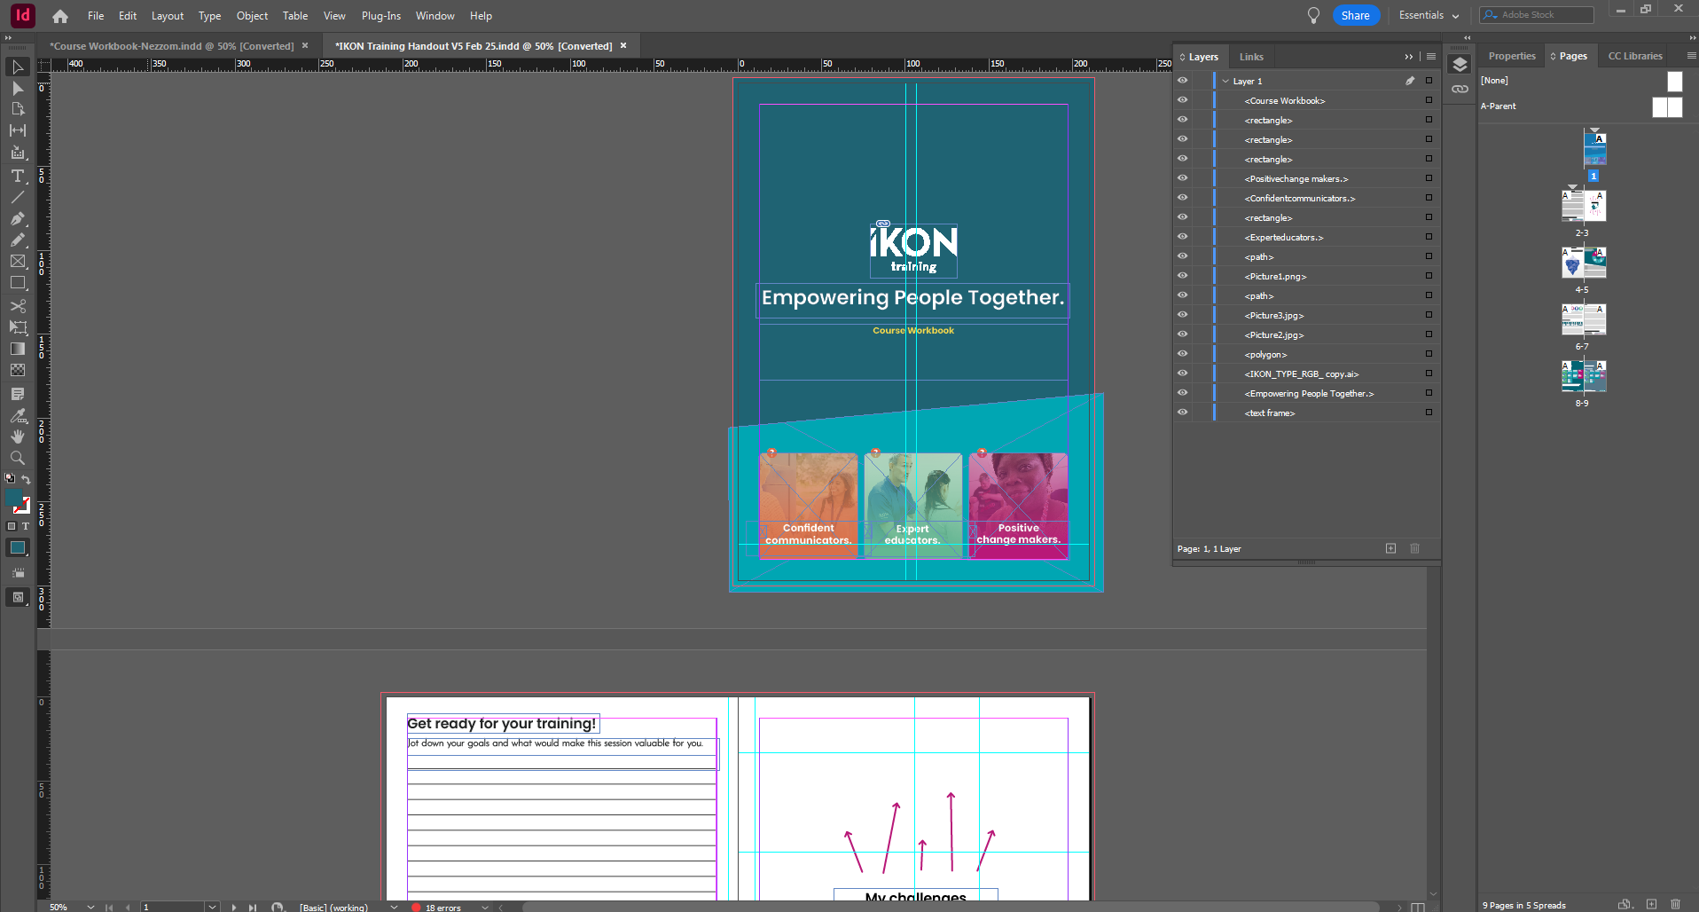This screenshot has width=1699, height=912.
Task: Open the 18 errors preflight menu arrow
Action: pos(484,907)
